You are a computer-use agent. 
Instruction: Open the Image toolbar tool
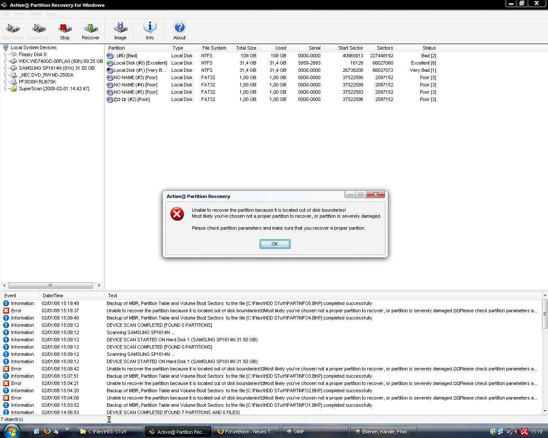(x=120, y=31)
